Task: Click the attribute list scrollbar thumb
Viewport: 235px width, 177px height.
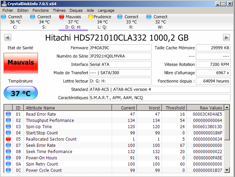Action: click(227, 125)
